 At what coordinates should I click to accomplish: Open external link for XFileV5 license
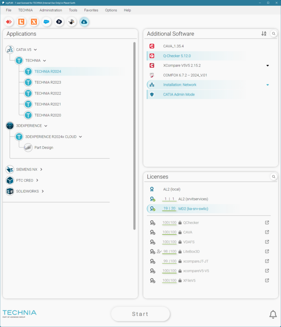[x=267, y=280]
